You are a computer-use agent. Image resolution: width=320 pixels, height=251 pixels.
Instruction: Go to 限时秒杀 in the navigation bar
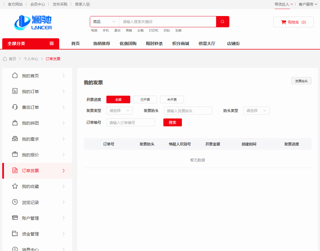pos(154,44)
